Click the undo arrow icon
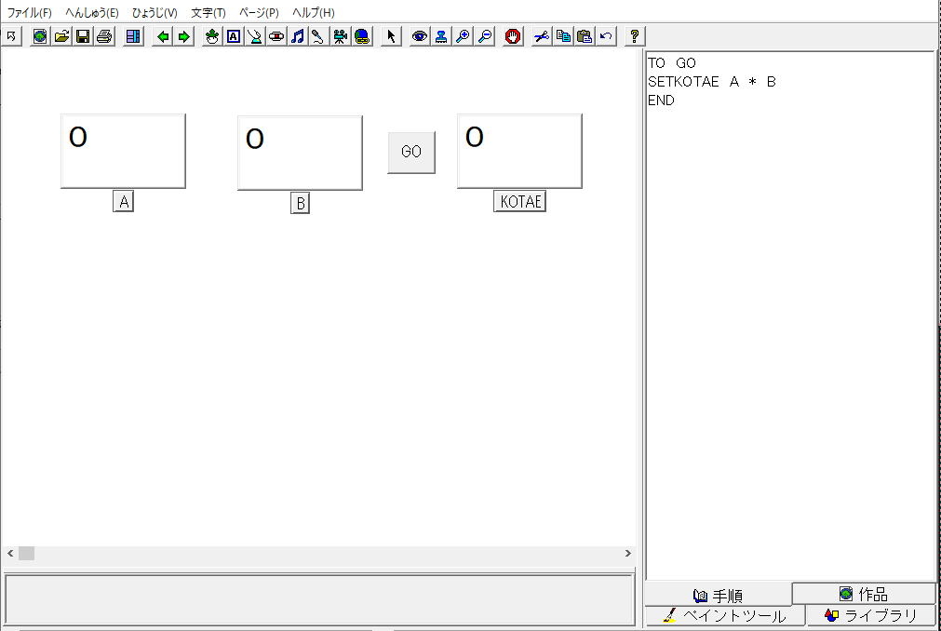Image resolution: width=941 pixels, height=631 pixels. (x=606, y=36)
